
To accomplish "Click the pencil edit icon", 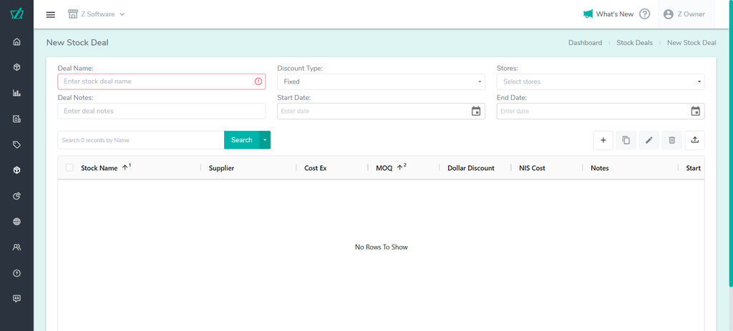I will pos(649,140).
